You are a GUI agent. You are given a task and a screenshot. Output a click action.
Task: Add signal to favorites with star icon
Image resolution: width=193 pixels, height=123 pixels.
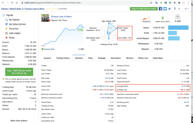click(179, 9)
